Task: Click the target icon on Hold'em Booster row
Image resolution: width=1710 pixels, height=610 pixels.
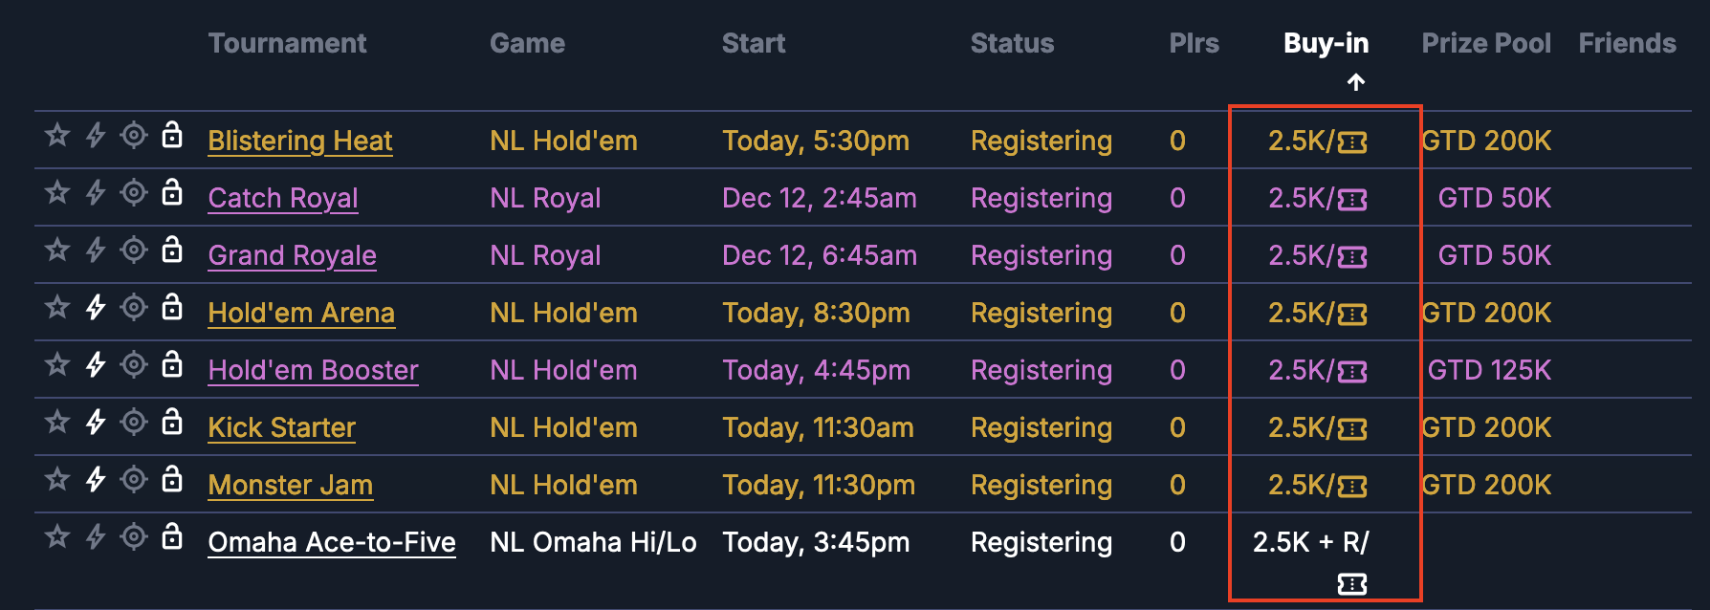Action: tap(134, 365)
